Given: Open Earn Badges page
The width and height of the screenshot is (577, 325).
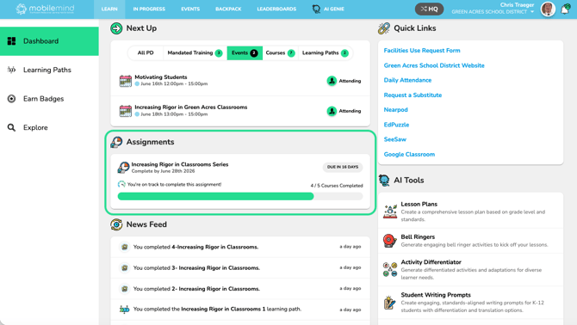Looking at the screenshot, I should point(43,99).
